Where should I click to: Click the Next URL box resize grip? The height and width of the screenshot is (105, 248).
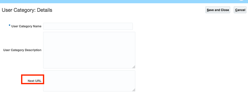pos(134,90)
